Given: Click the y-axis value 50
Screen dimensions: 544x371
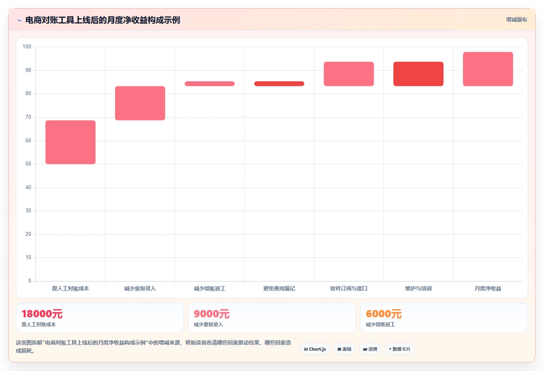Looking at the screenshot, I should tap(28, 164).
